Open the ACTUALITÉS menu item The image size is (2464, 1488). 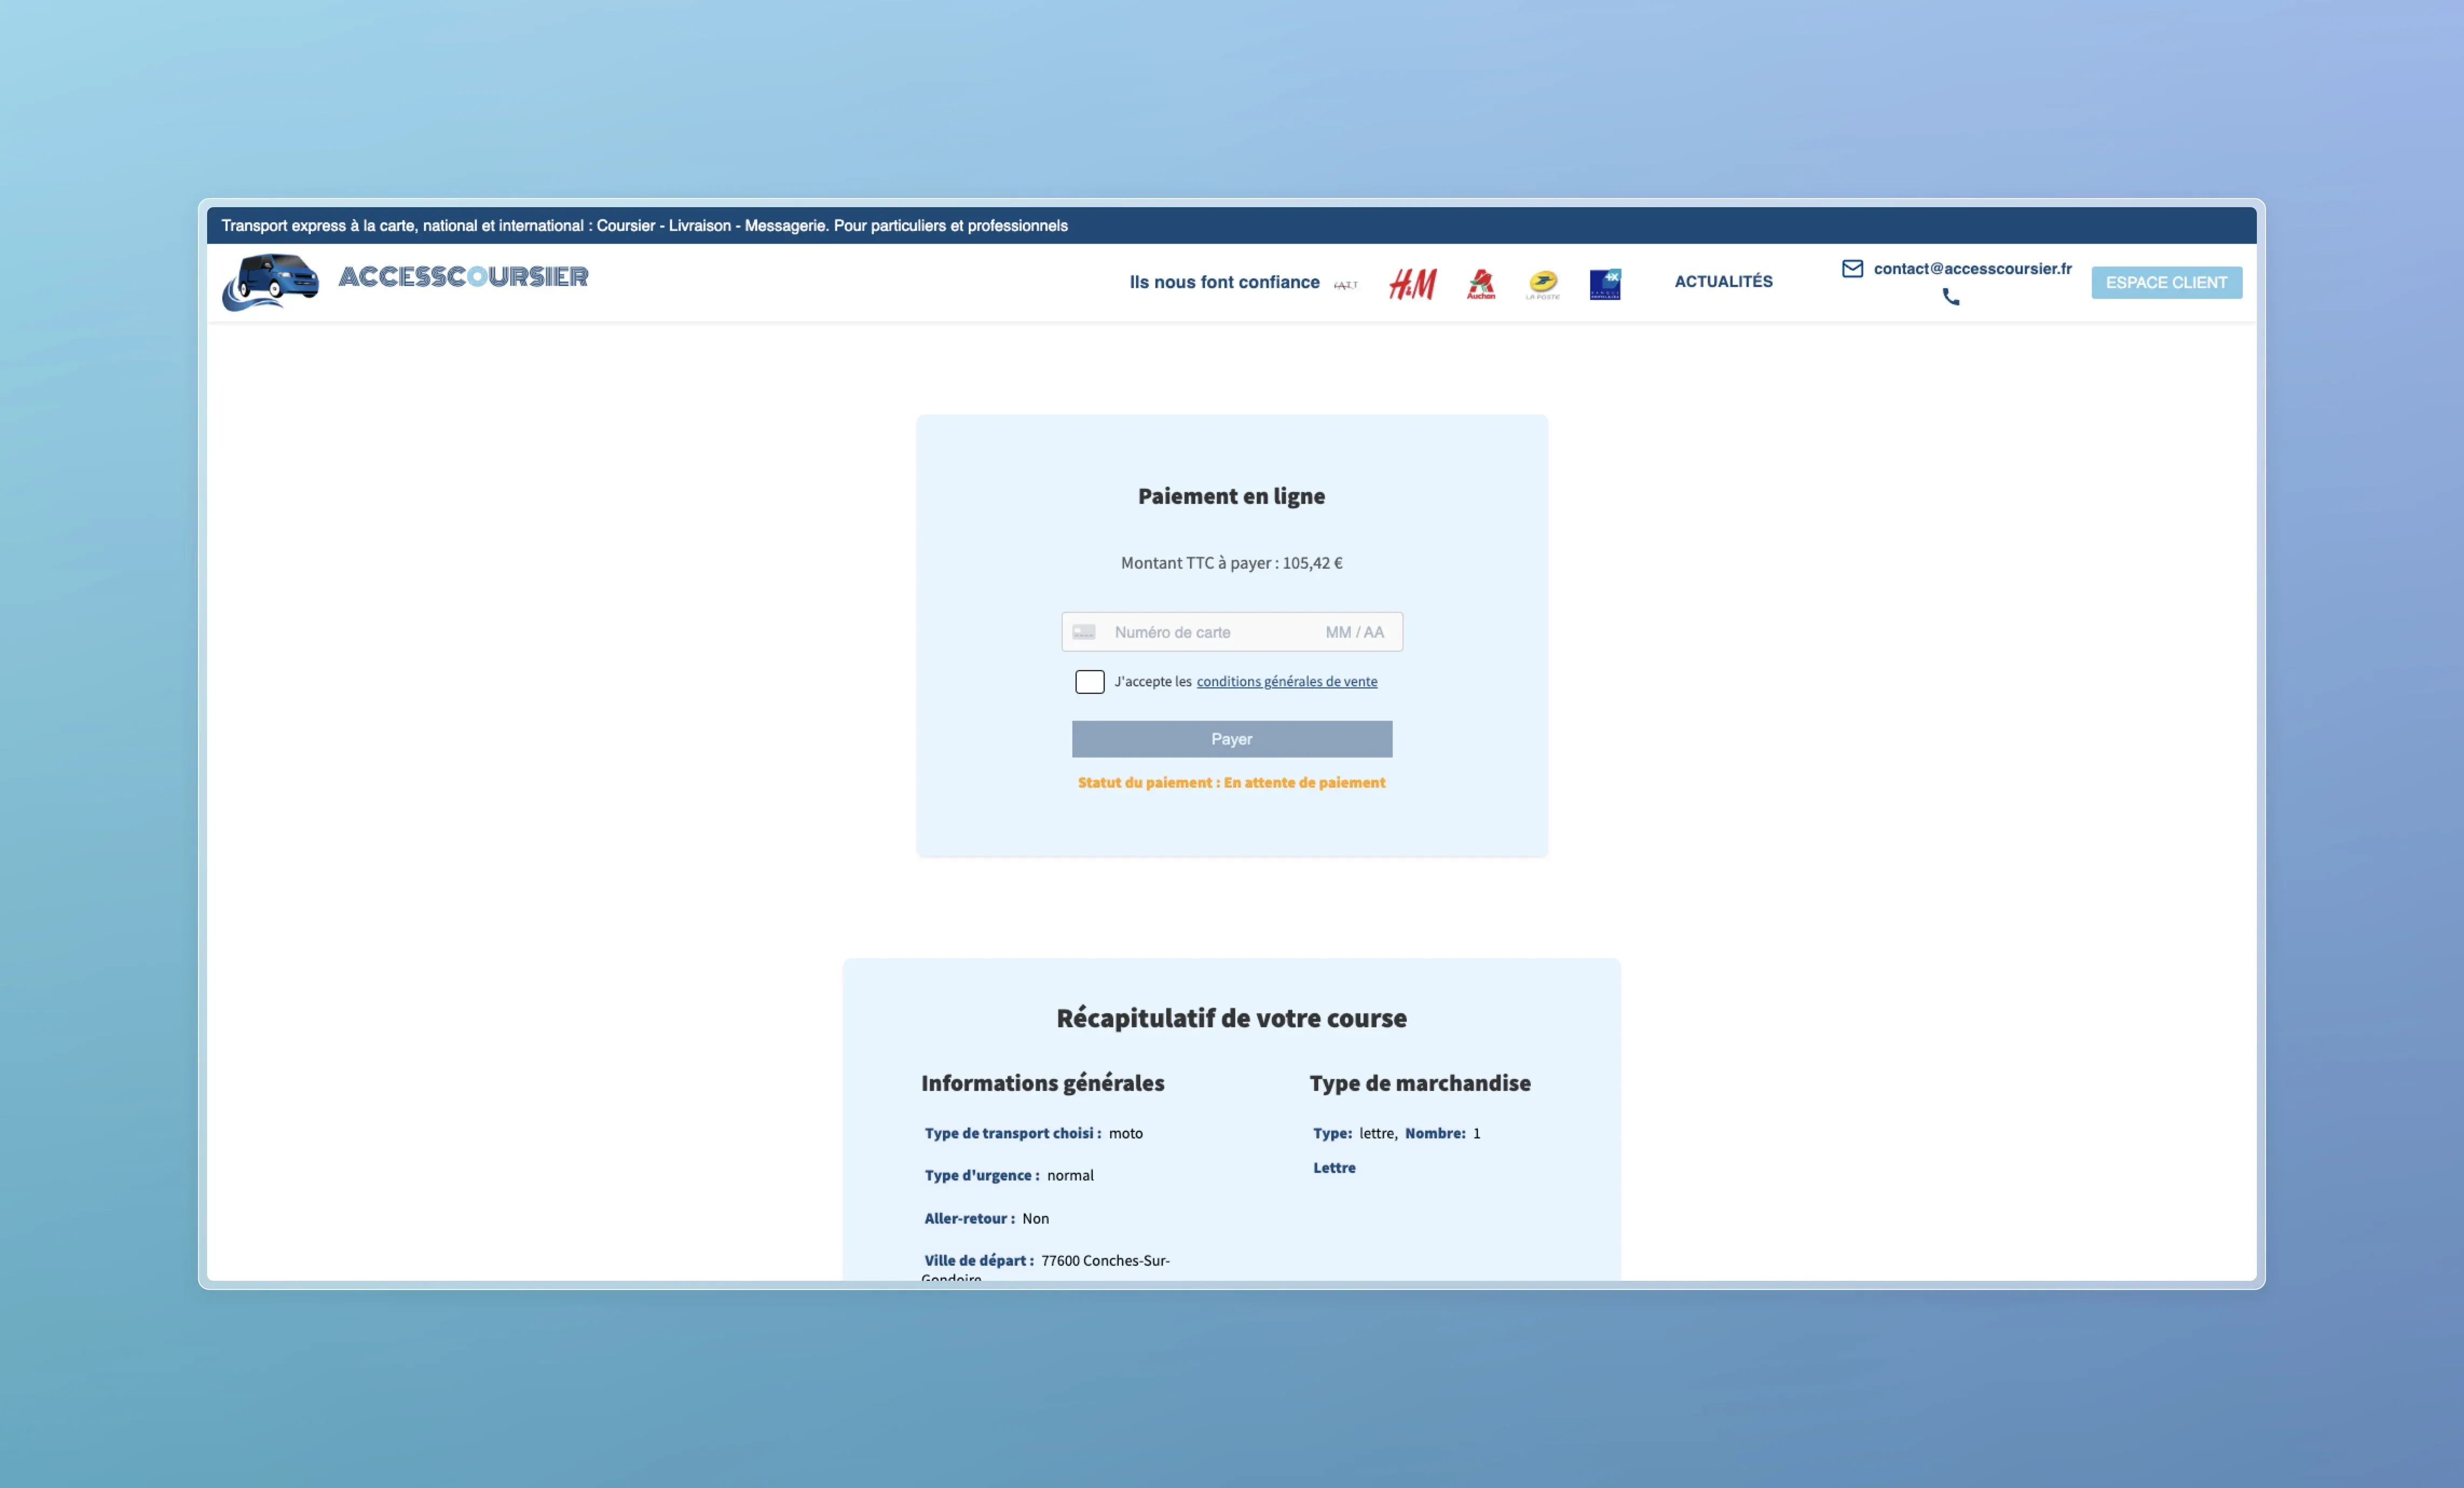pyautogui.click(x=1723, y=282)
